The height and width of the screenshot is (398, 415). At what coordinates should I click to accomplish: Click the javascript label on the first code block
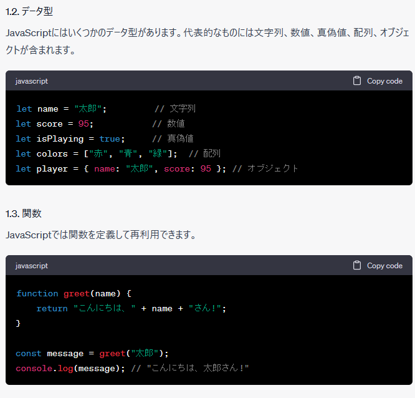(x=32, y=81)
